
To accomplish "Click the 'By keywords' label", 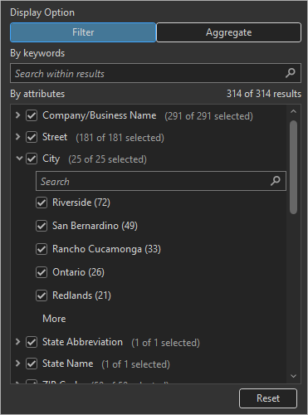I will pyautogui.click(x=37, y=53).
